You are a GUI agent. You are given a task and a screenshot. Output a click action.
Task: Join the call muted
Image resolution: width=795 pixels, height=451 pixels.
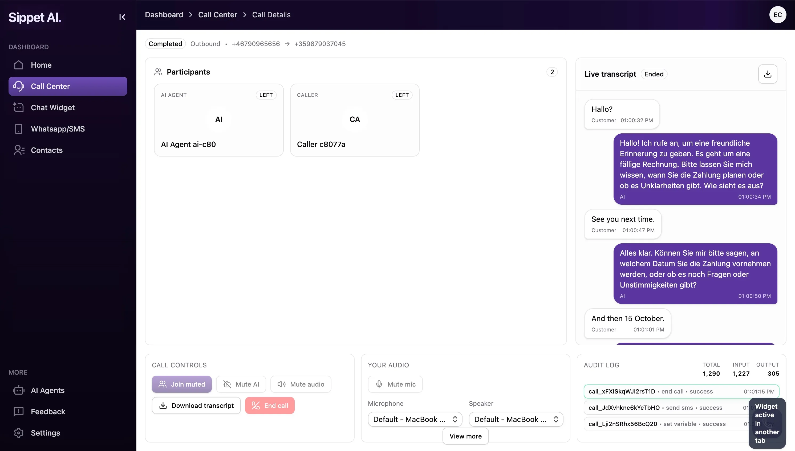[x=182, y=384]
